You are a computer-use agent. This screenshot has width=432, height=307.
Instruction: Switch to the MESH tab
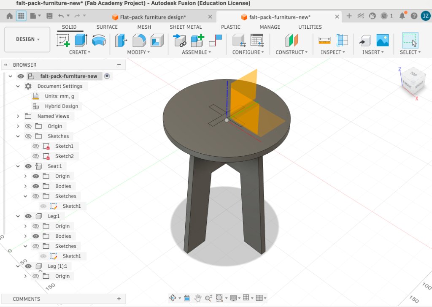pos(144,27)
